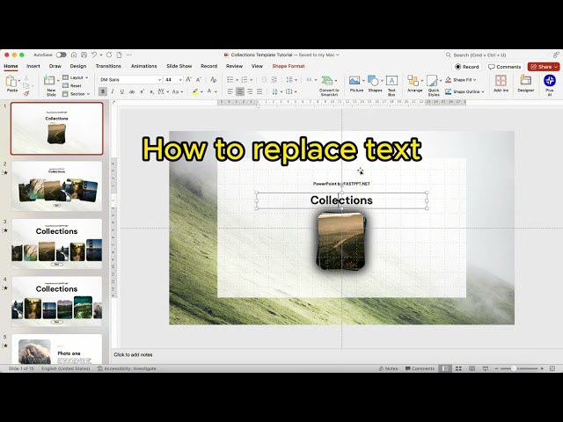Align text right

(250, 91)
